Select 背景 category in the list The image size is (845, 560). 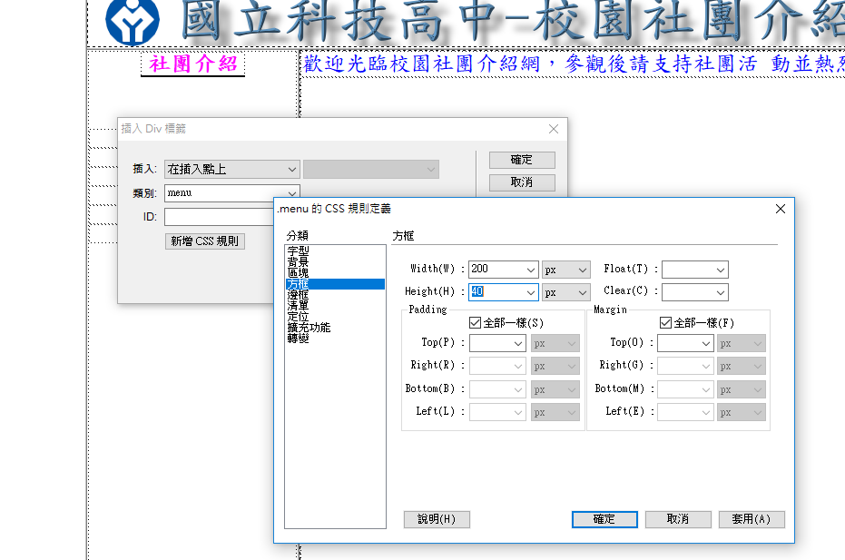[298, 261]
